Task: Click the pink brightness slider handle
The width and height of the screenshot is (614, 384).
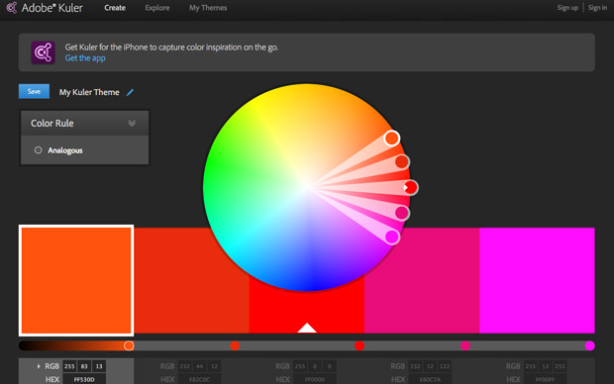Action: [x=465, y=345]
